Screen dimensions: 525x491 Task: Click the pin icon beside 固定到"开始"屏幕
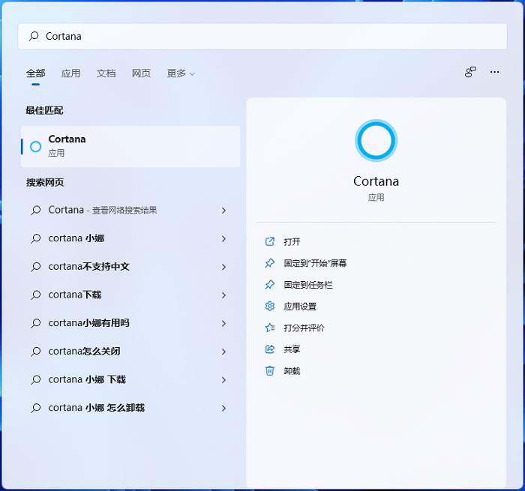coord(269,263)
